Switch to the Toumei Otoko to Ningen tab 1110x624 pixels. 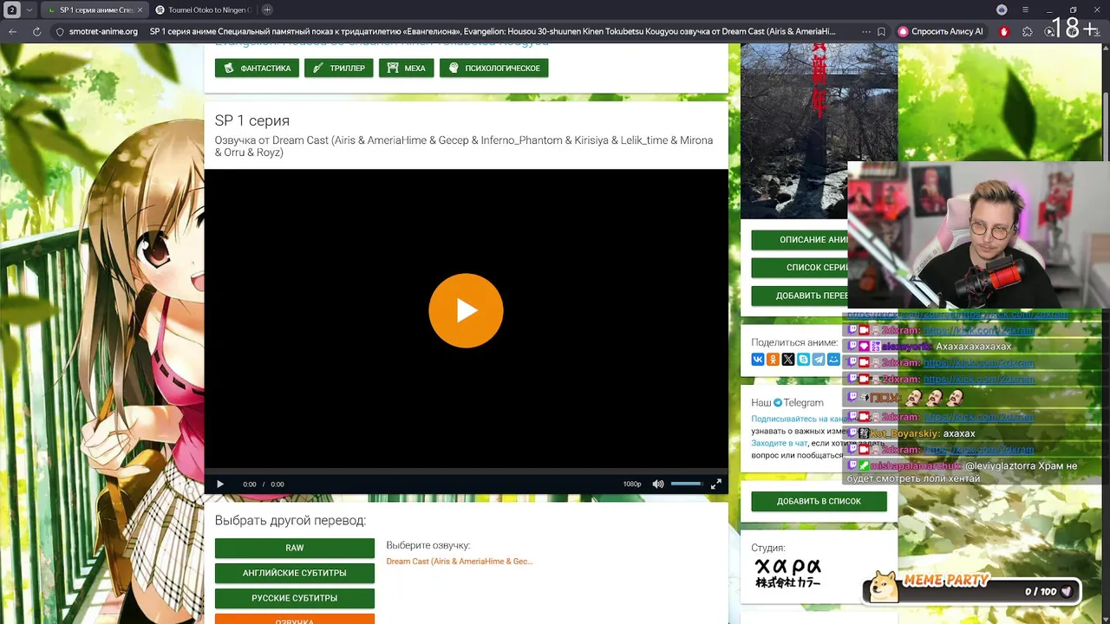click(x=205, y=10)
